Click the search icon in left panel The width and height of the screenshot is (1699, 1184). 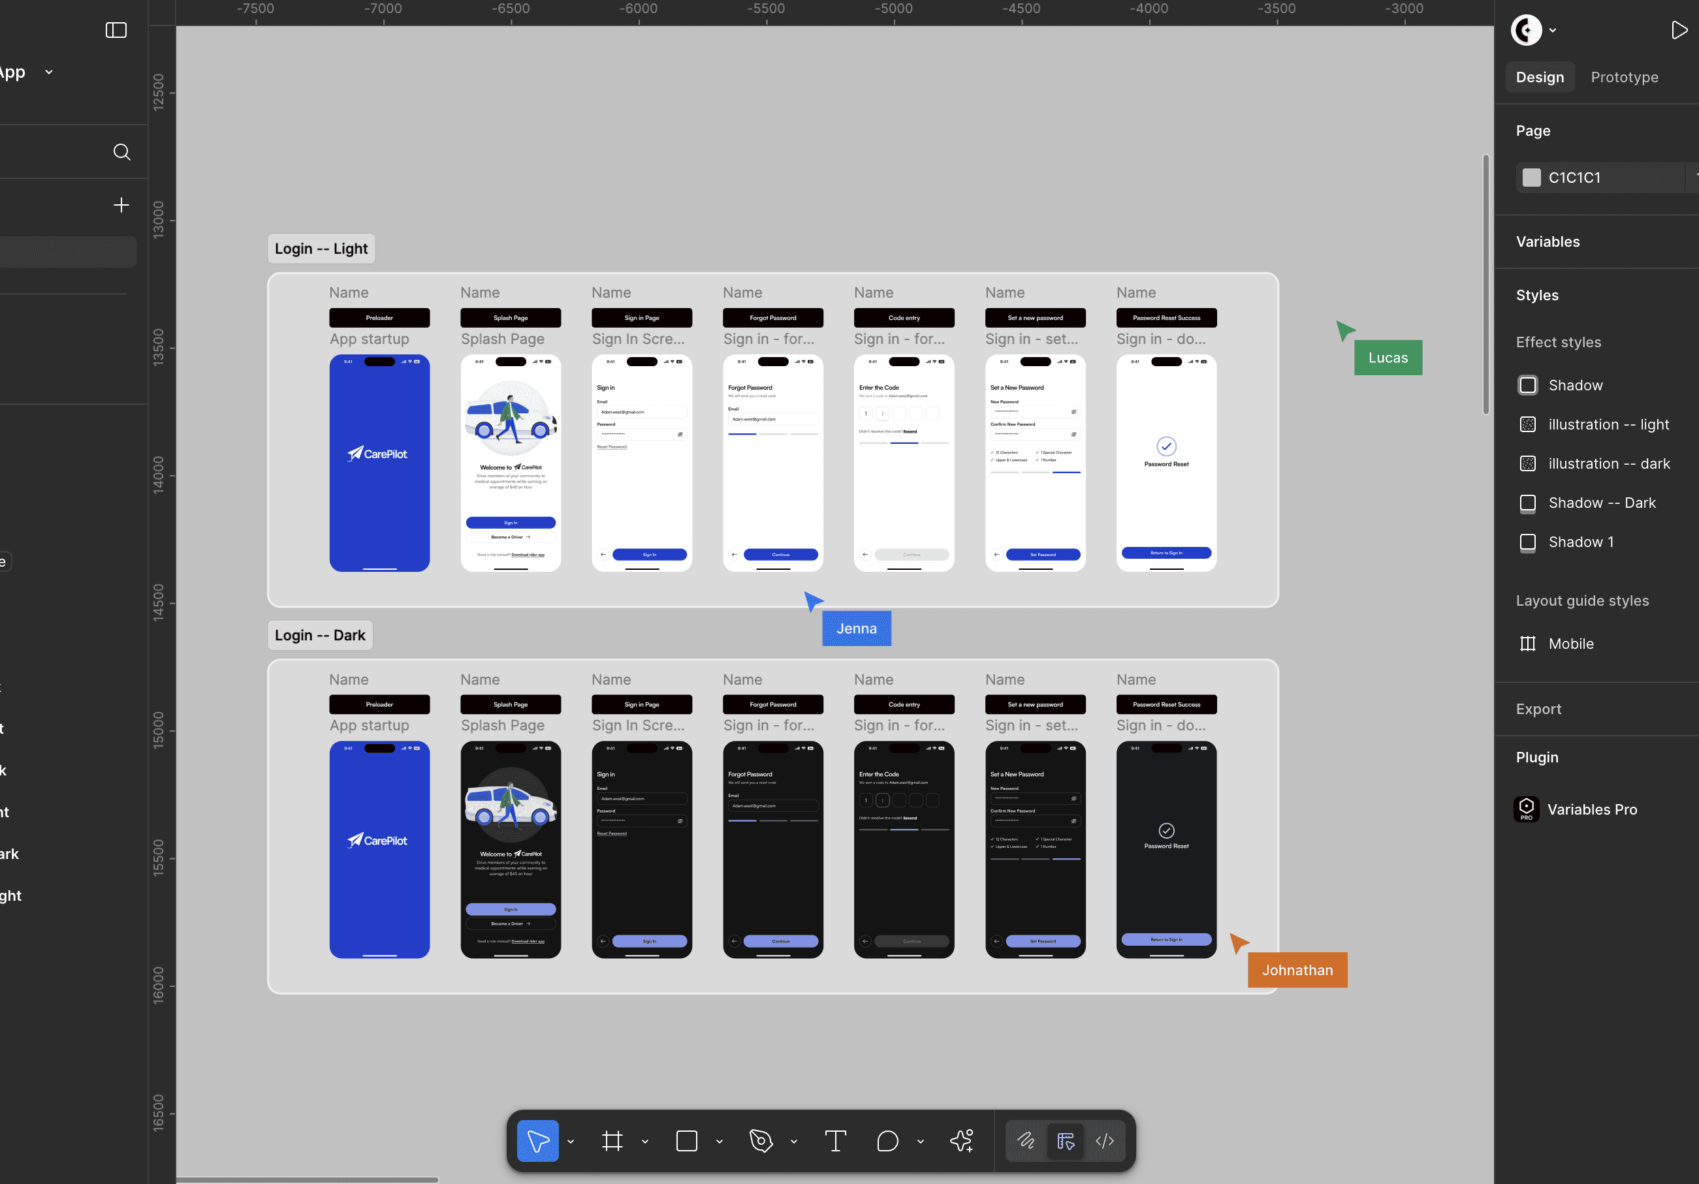click(122, 152)
